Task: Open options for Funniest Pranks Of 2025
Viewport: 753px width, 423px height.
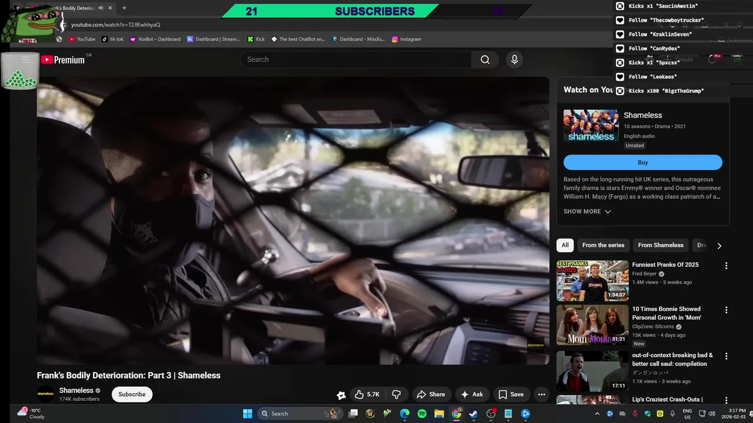Action: 726,266
